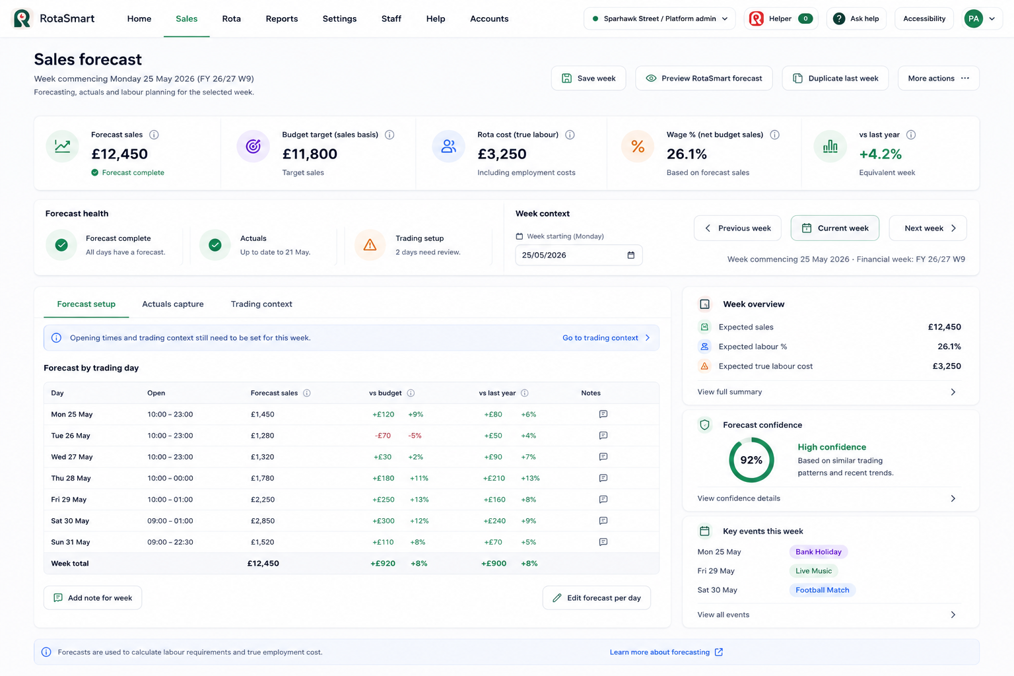Click the calendar icon in the date field
This screenshot has width=1014, height=676.
click(631, 255)
